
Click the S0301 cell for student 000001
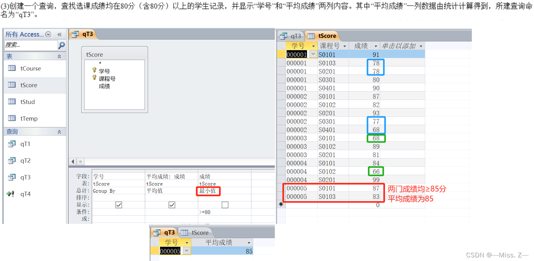[x=333, y=80]
